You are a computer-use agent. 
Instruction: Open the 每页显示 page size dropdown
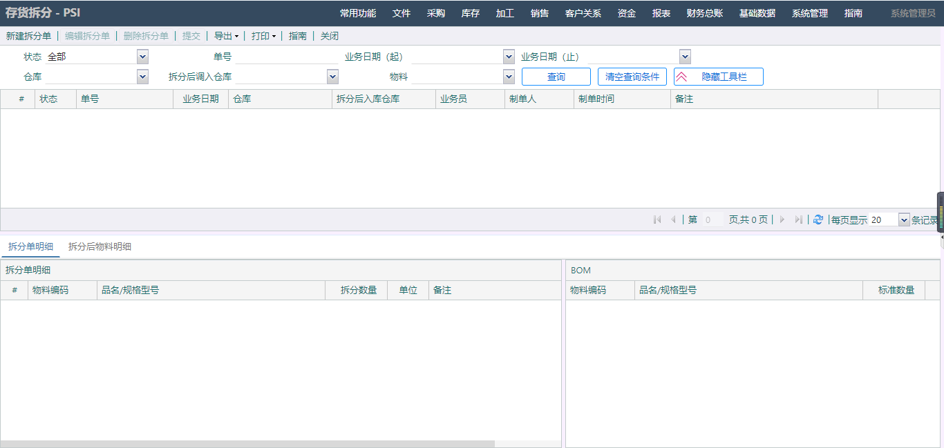[x=904, y=220]
